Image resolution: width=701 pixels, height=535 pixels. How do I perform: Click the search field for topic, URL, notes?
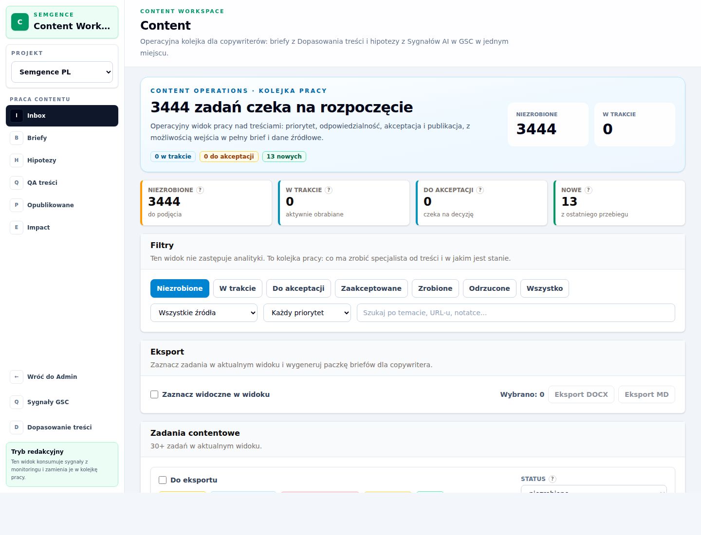point(516,313)
